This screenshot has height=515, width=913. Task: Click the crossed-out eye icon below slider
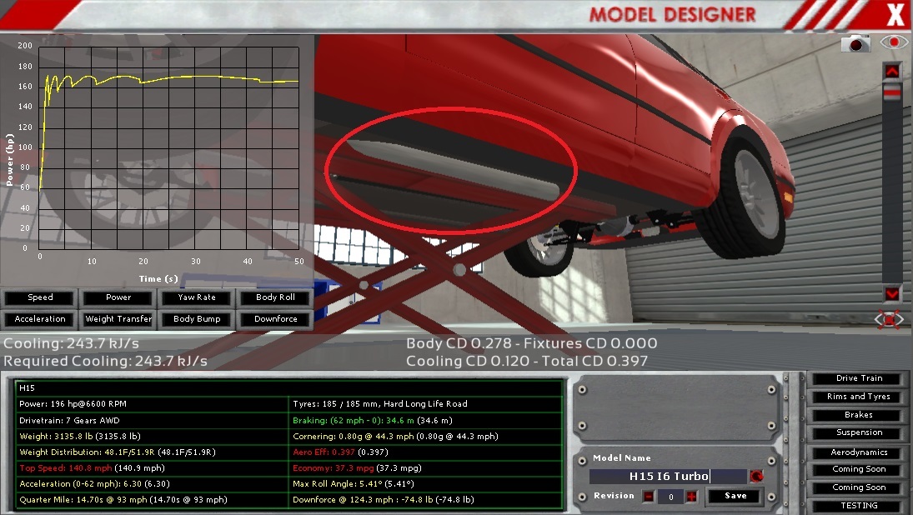click(x=890, y=319)
